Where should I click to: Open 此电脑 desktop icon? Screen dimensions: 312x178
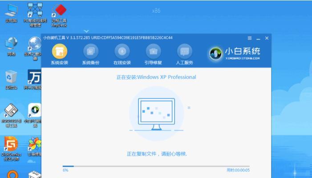coord(11,13)
